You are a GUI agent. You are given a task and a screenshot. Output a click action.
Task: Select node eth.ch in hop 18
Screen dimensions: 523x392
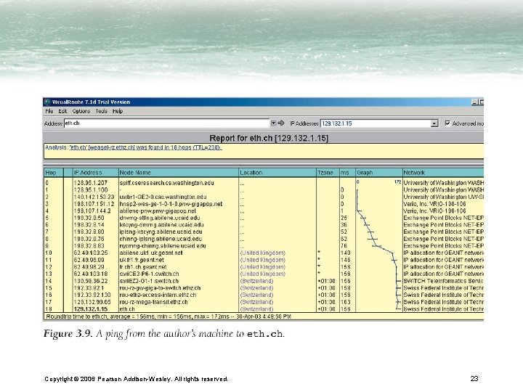(x=127, y=309)
